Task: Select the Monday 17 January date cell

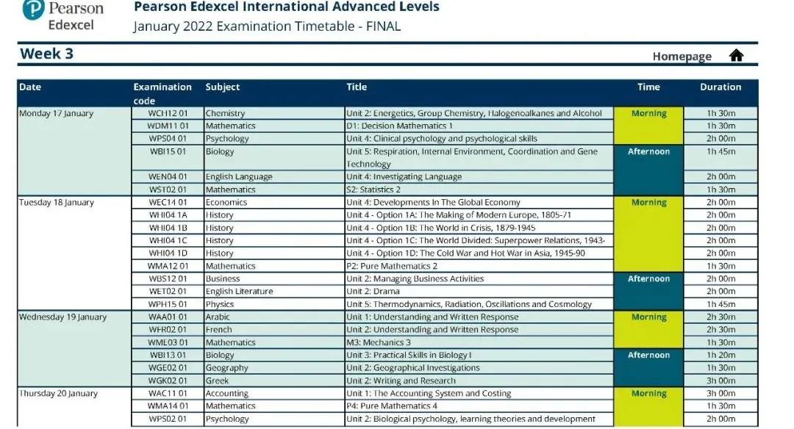Action: pyautogui.click(x=74, y=151)
